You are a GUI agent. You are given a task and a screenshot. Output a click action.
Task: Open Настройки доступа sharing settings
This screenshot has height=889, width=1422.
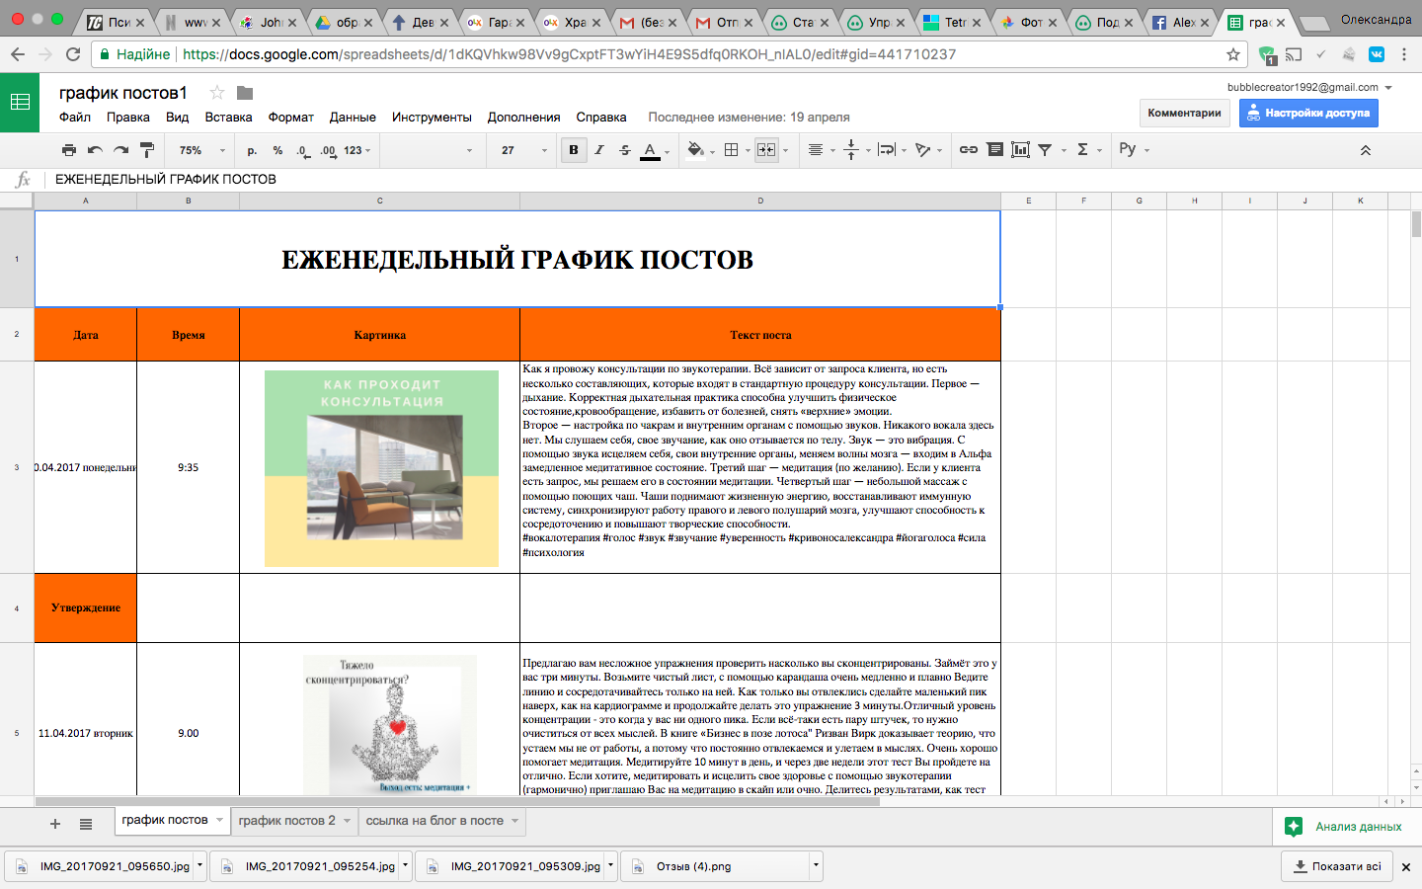point(1308,113)
